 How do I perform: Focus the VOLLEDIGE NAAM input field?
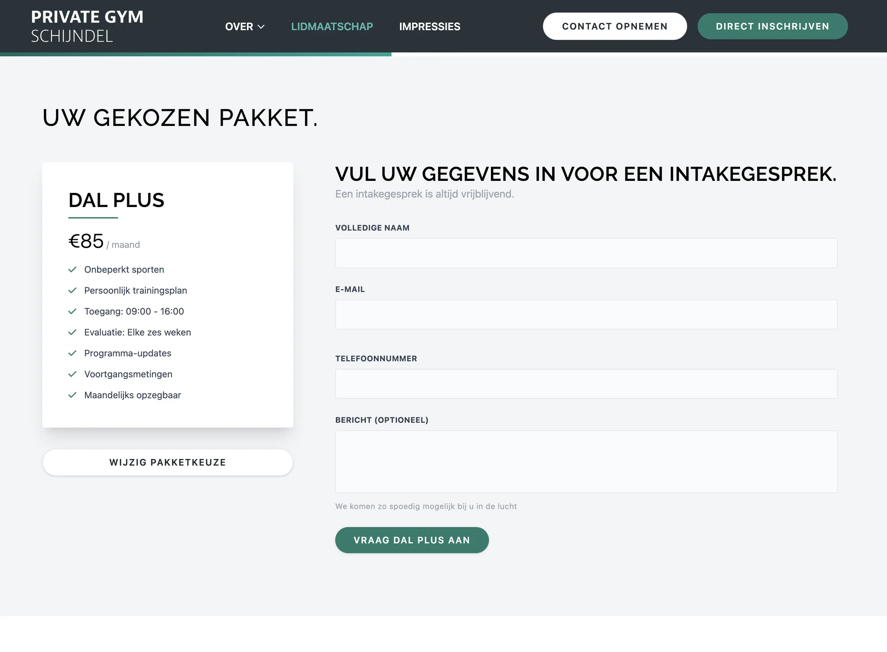click(586, 253)
